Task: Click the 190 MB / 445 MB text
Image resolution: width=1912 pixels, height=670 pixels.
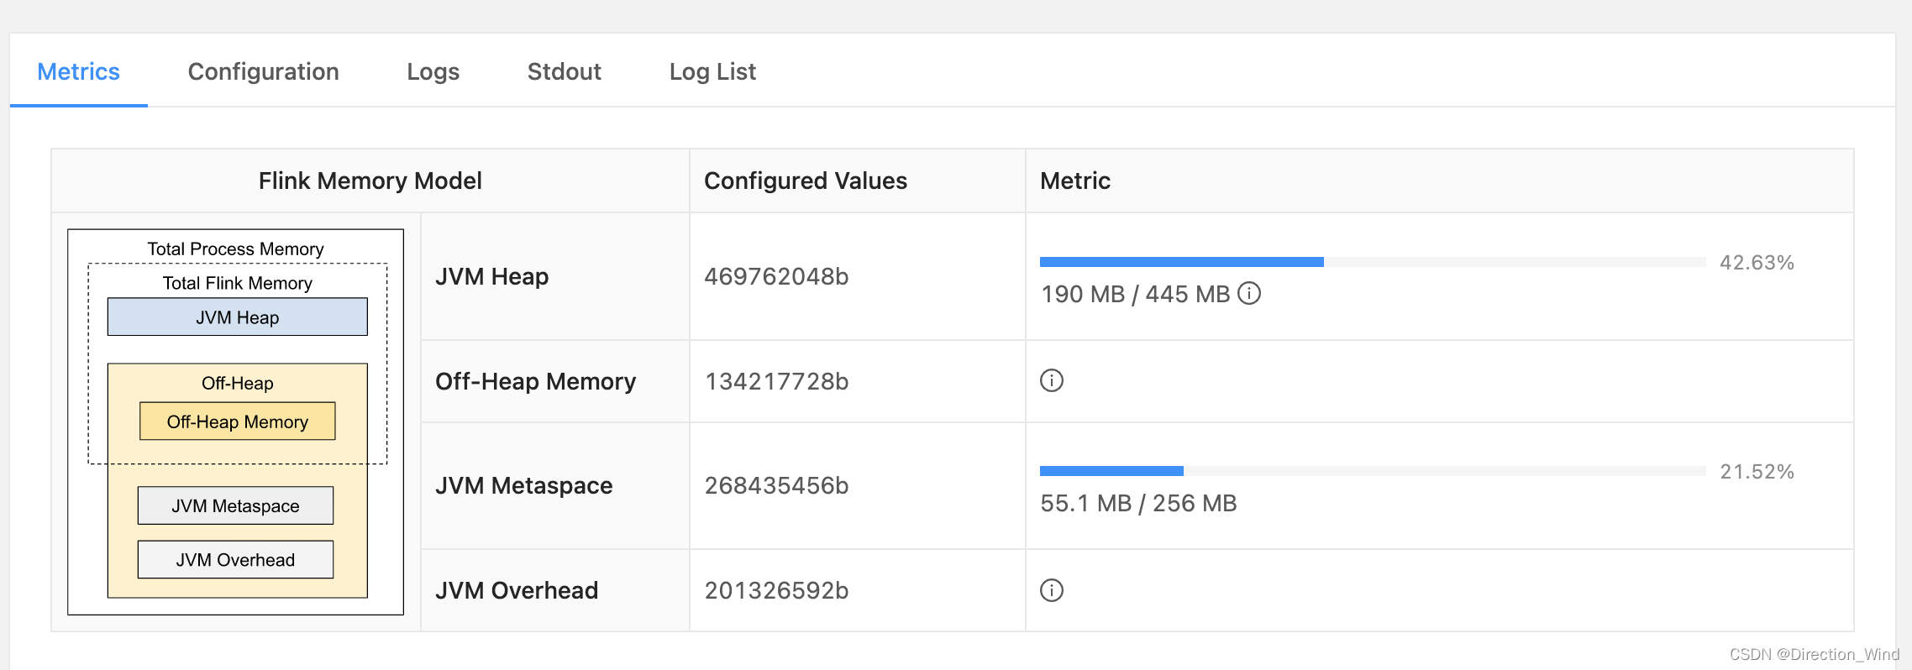Action: coord(1135,294)
